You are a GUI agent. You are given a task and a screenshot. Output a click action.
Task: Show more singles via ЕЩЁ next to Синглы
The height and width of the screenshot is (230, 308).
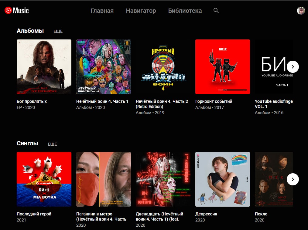[x=53, y=144]
